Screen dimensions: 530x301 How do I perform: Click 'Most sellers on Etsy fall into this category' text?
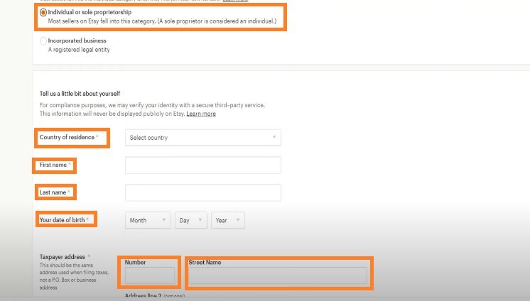click(162, 21)
